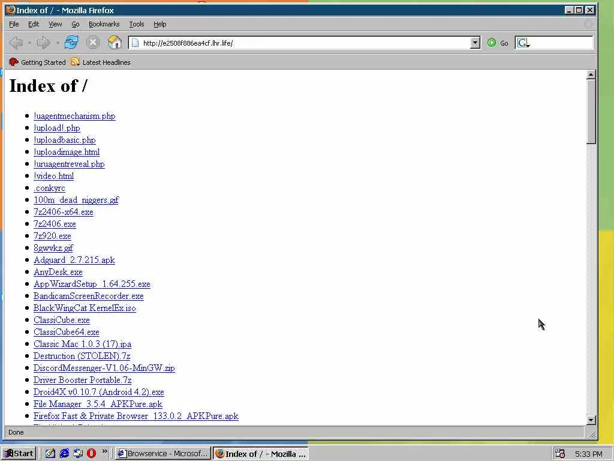Download ClassiCube.exe
The image size is (614, 461).
click(x=62, y=320)
